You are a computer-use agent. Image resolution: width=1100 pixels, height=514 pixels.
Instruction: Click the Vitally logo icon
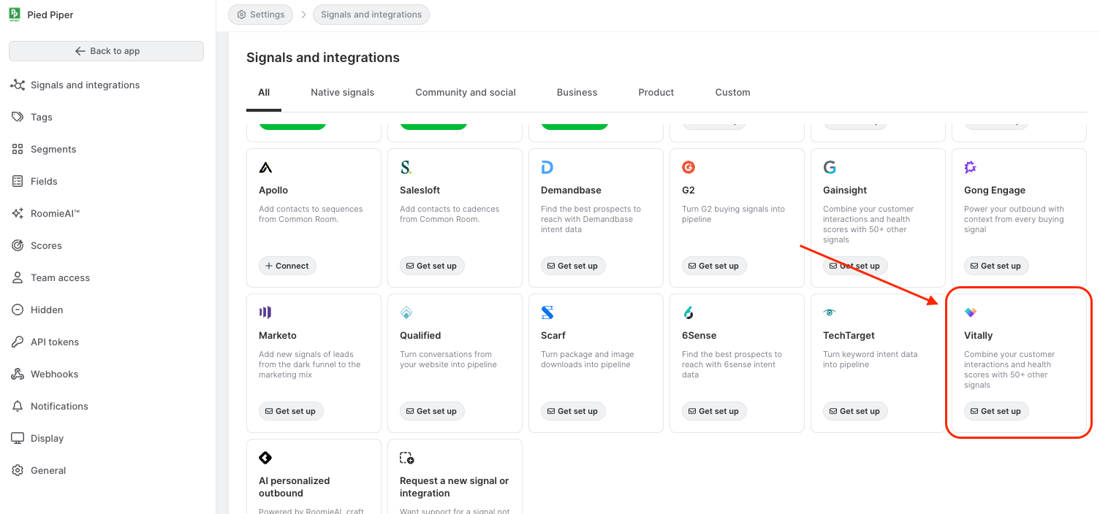tap(971, 312)
